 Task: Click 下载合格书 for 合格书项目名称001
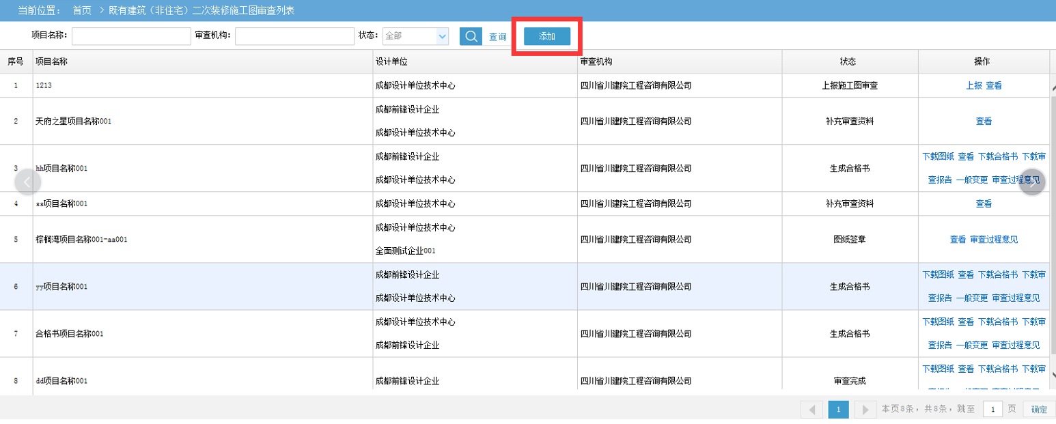[997, 322]
